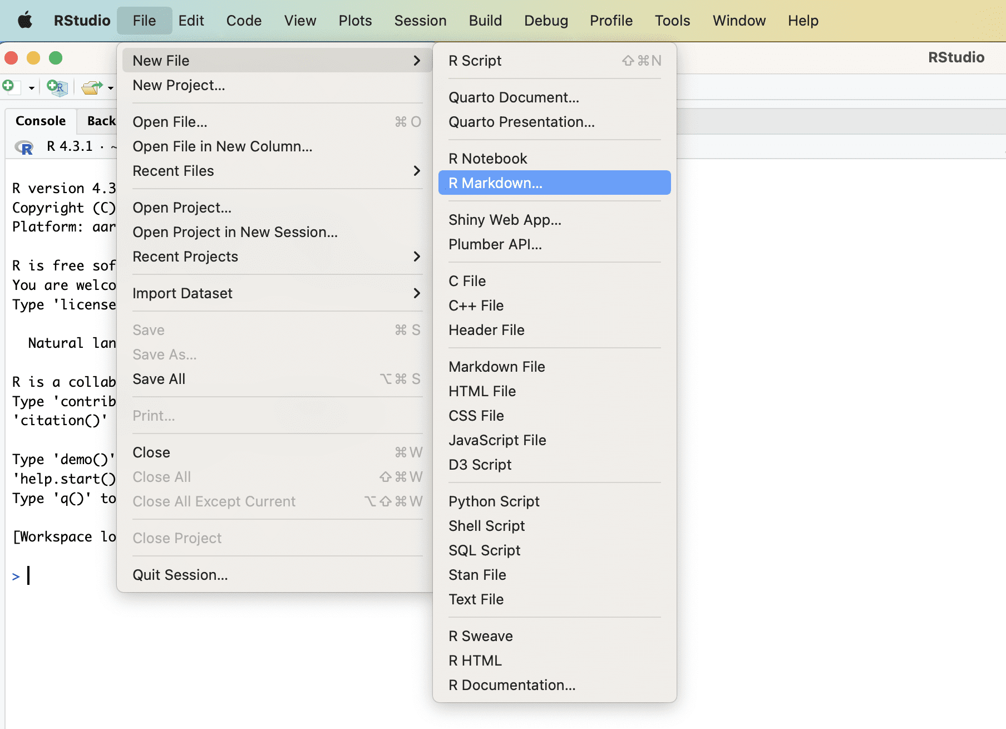Open the Build menu

[x=485, y=21]
